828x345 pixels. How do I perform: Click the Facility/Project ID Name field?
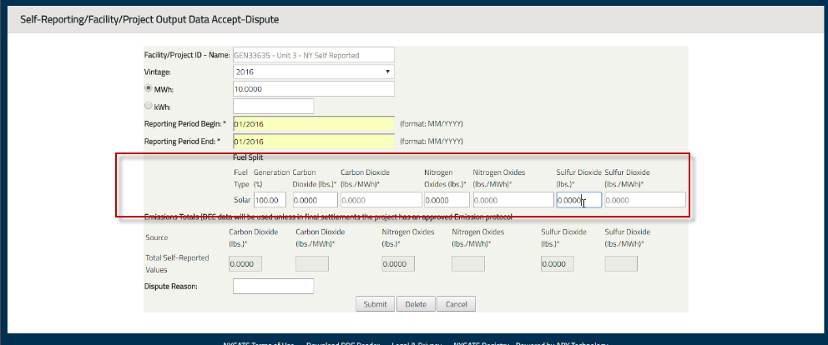pyautogui.click(x=313, y=55)
